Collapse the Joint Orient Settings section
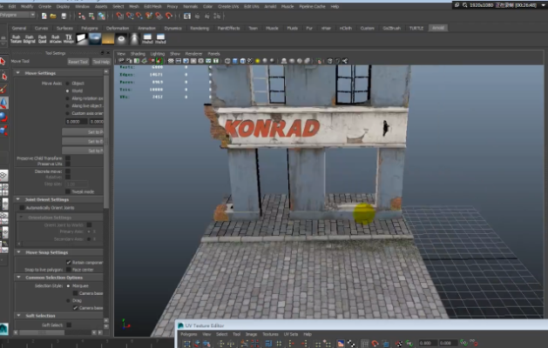 pos(17,199)
